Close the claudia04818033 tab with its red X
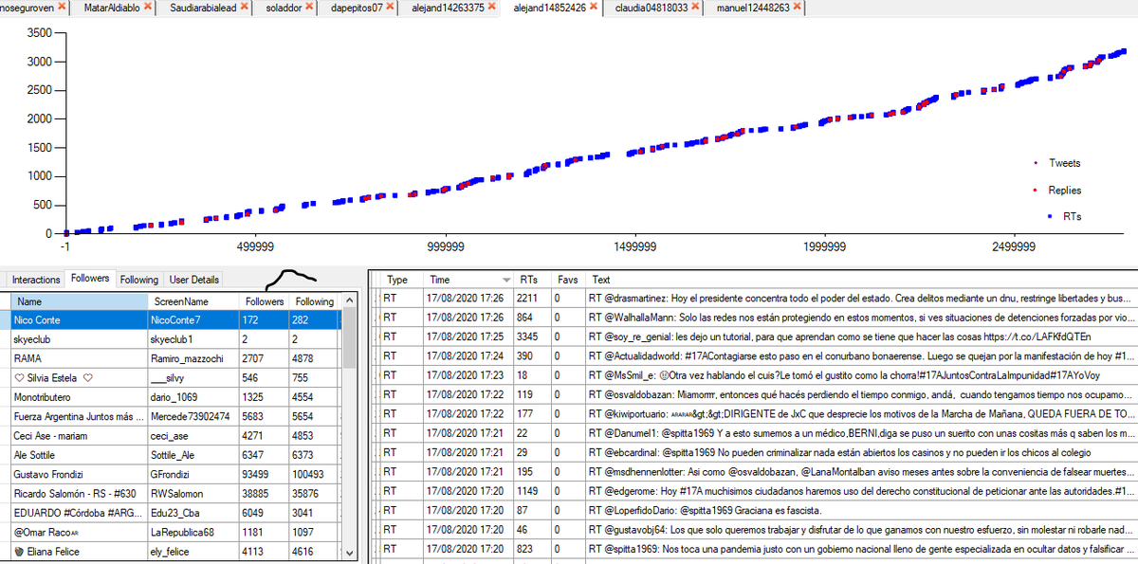 coord(697,7)
